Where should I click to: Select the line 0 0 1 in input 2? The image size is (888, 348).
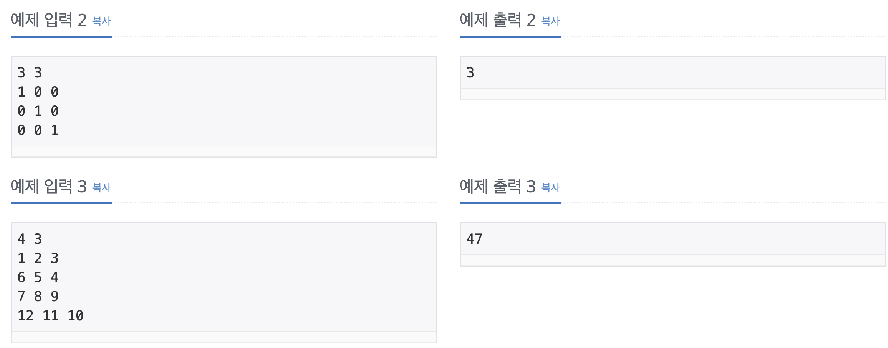[37, 130]
